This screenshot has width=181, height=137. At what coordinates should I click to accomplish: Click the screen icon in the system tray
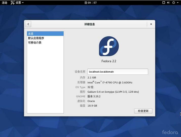point(164,3)
